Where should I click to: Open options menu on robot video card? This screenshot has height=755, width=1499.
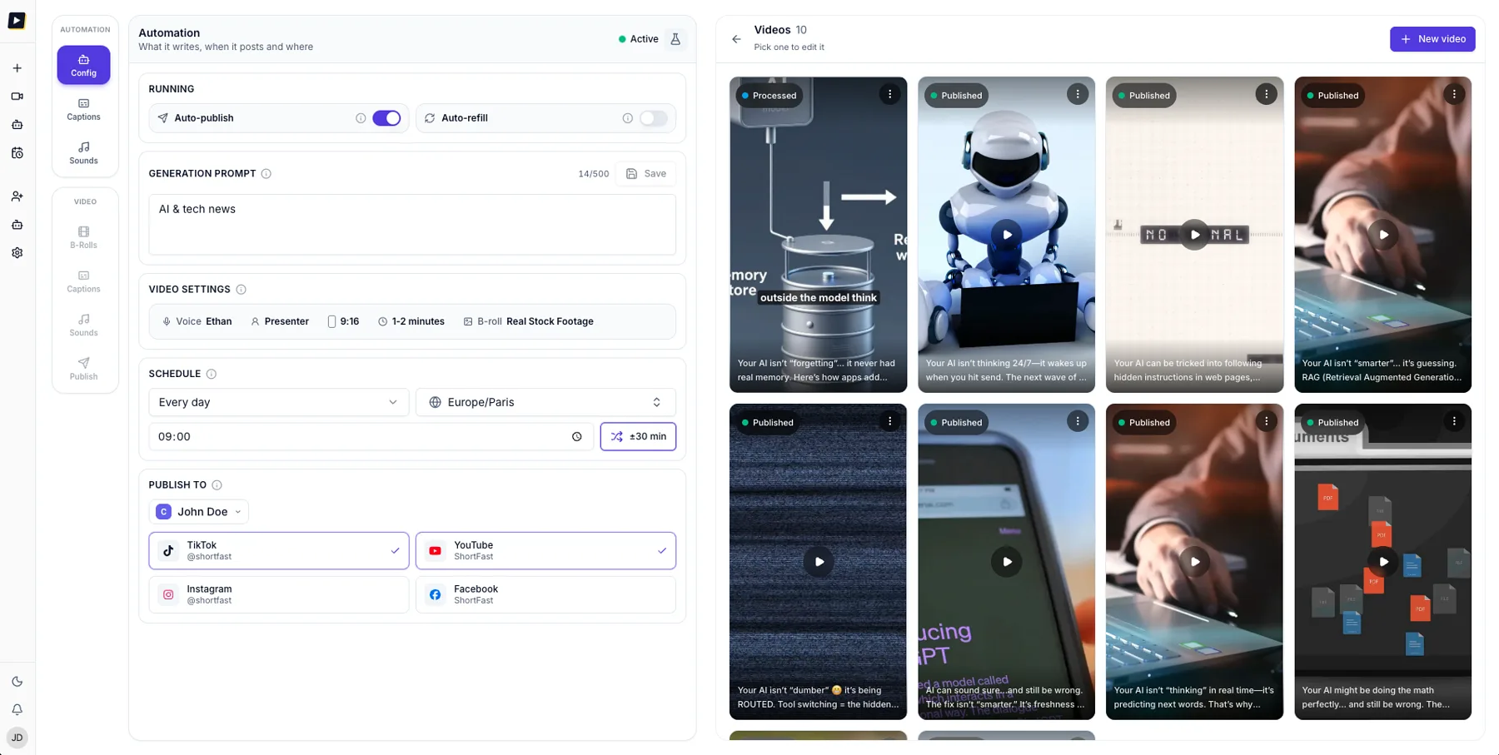pyautogui.click(x=1078, y=95)
